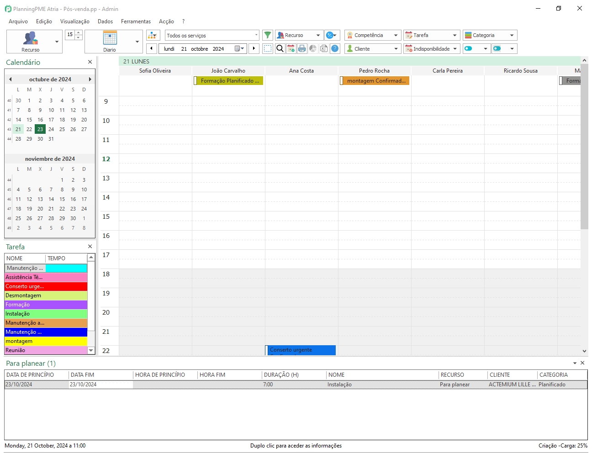This screenshot has height=453, width=592.
Task: Open the Ferramentas menu
Action: pyautogui.click(x=136, y=21)
